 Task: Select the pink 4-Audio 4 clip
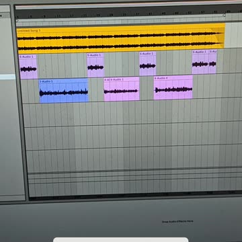click(173, 87)
